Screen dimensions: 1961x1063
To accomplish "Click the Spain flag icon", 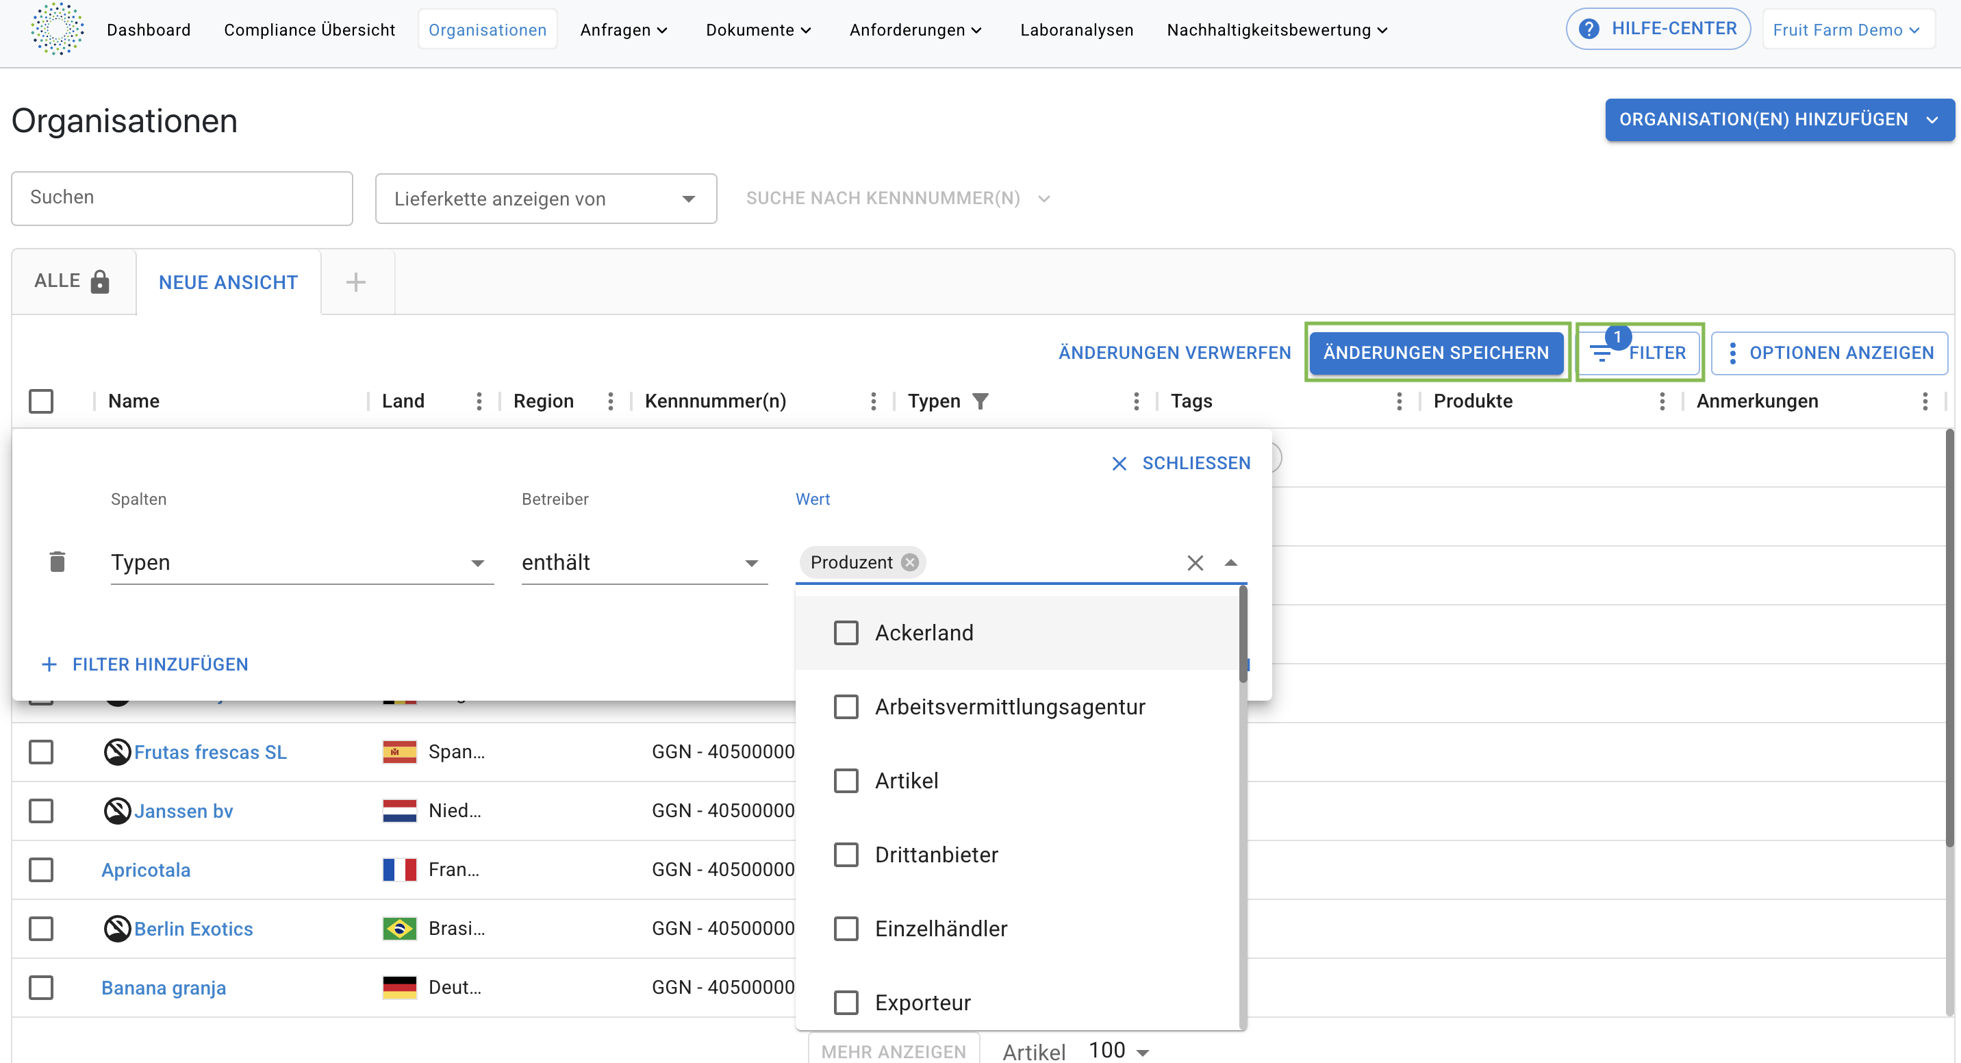I will (400, 752).
